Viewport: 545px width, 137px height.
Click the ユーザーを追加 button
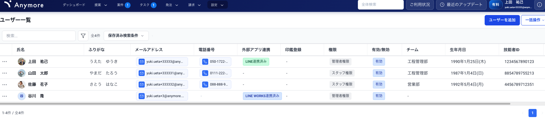point(502,20)
